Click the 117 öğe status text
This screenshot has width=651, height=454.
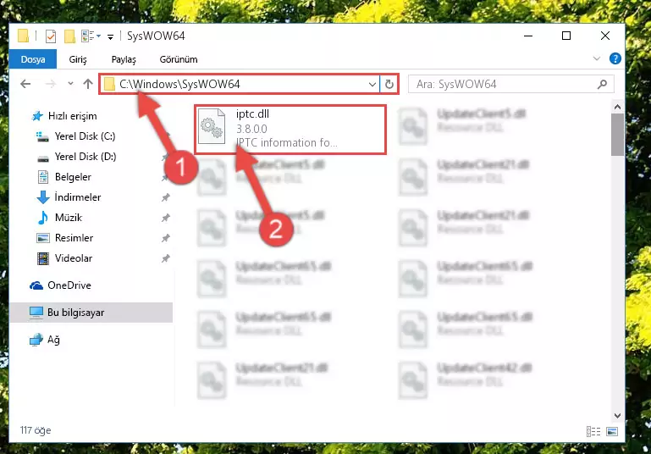tap(36, 430)
